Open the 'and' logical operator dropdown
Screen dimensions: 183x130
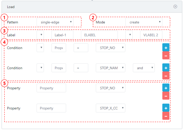pos(144,68)
